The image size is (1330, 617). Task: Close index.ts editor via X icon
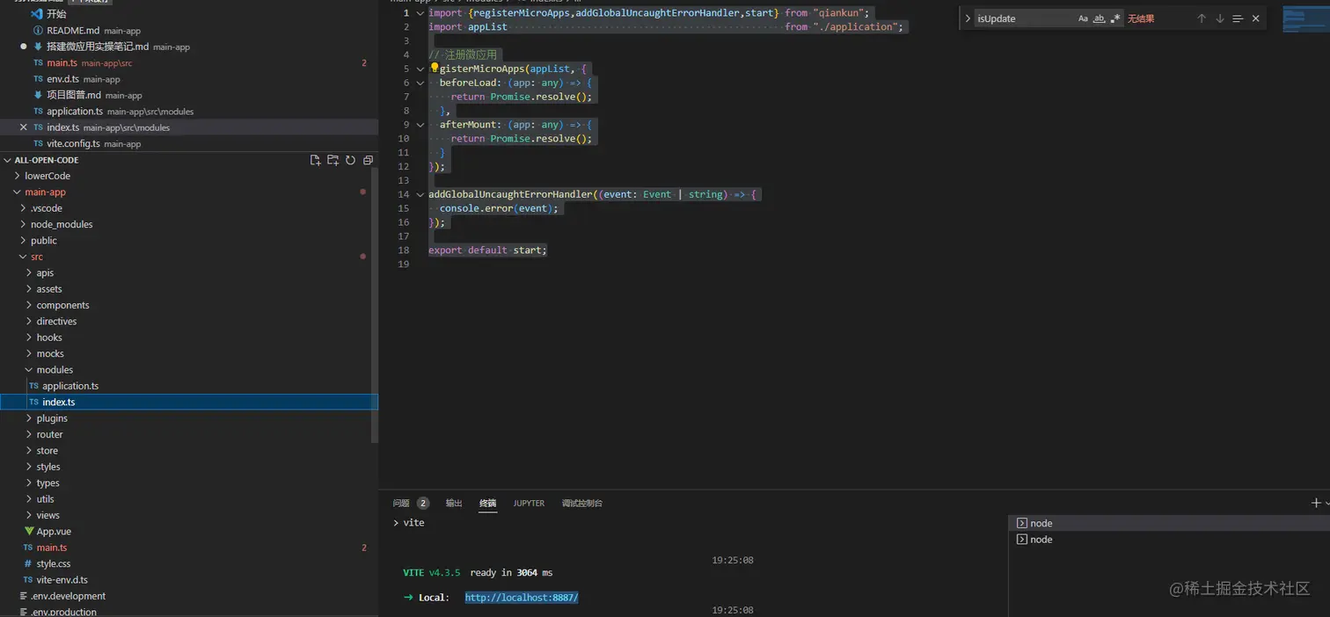[x=24, y=127]
